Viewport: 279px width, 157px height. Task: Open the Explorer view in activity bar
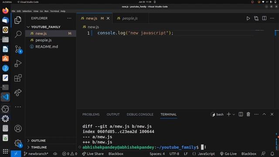18,20
